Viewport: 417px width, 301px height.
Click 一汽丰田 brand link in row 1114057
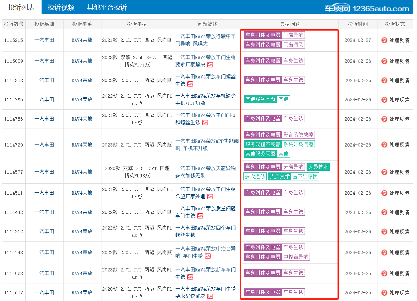pos(44,293)
